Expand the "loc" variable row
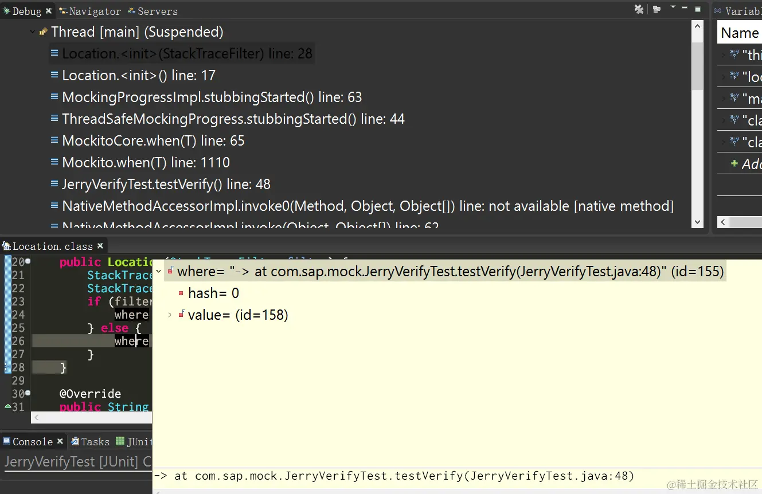 point(724,77)
